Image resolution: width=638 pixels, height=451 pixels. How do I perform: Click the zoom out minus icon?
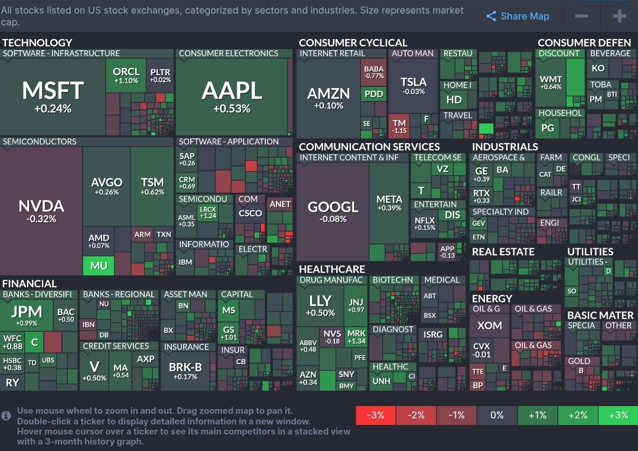point(581,17)
